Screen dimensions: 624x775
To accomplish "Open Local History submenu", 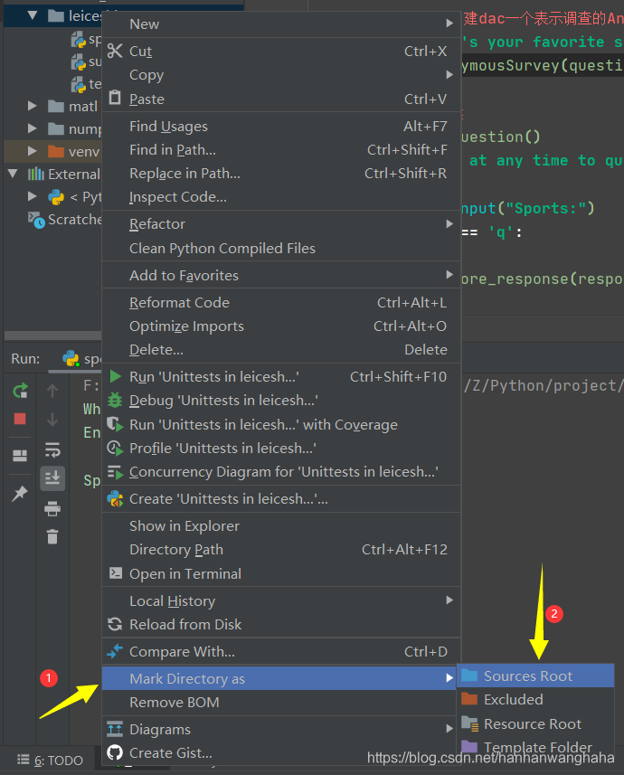I will (x=281, y=601).
